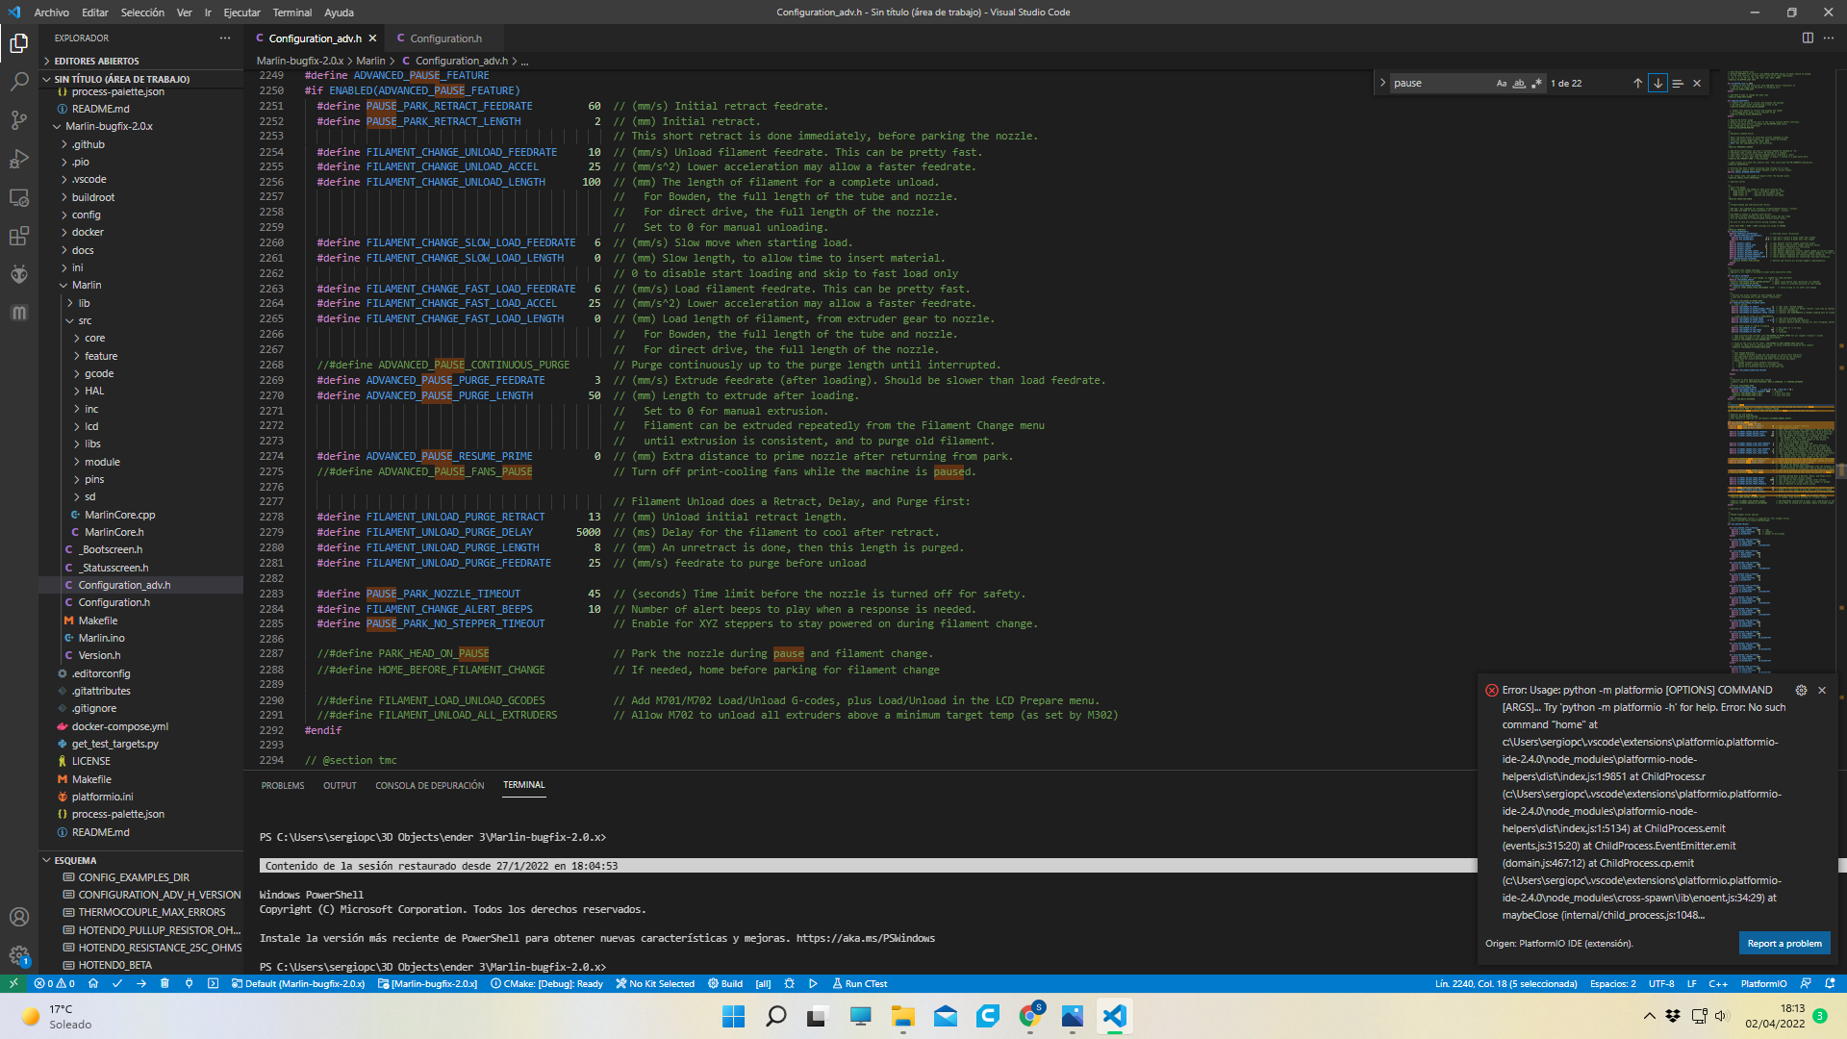Expand the feature folder in explorer
The width and height of the screenshot is (1847, 1039).
click(x=100, y=356)
